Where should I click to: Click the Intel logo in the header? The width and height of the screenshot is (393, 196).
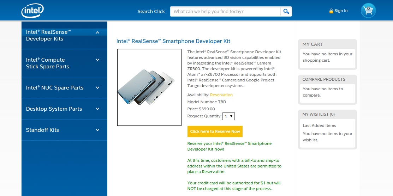(32, 11)
